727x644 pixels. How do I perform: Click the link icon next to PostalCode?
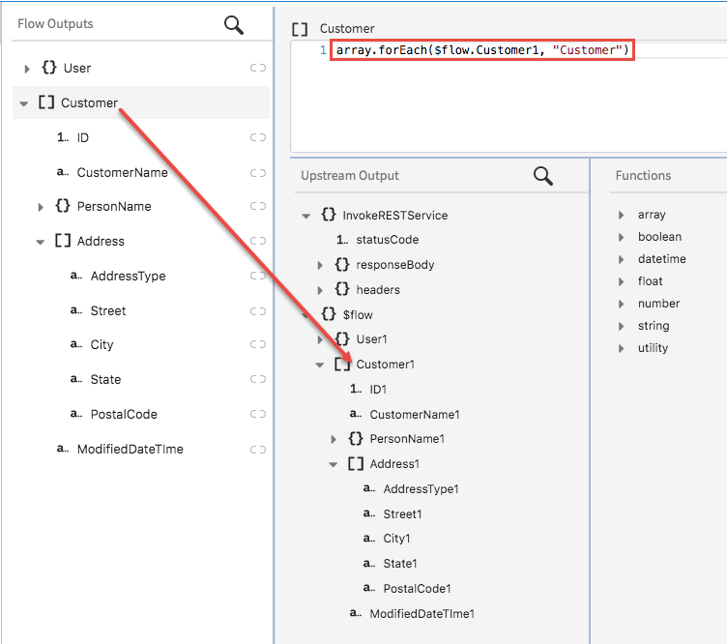click(x=257, y=414)
